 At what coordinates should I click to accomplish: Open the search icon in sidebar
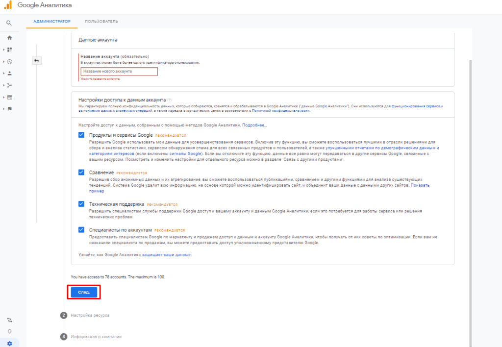click(9, 23)
